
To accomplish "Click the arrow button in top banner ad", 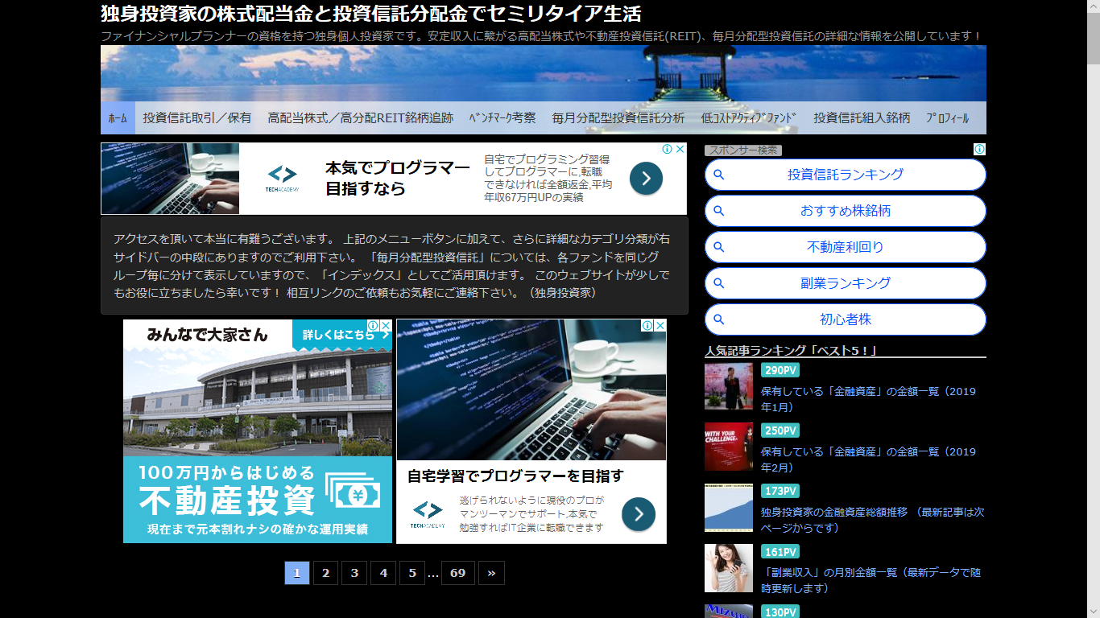I will pyautogui.click(x=646, y=179).
